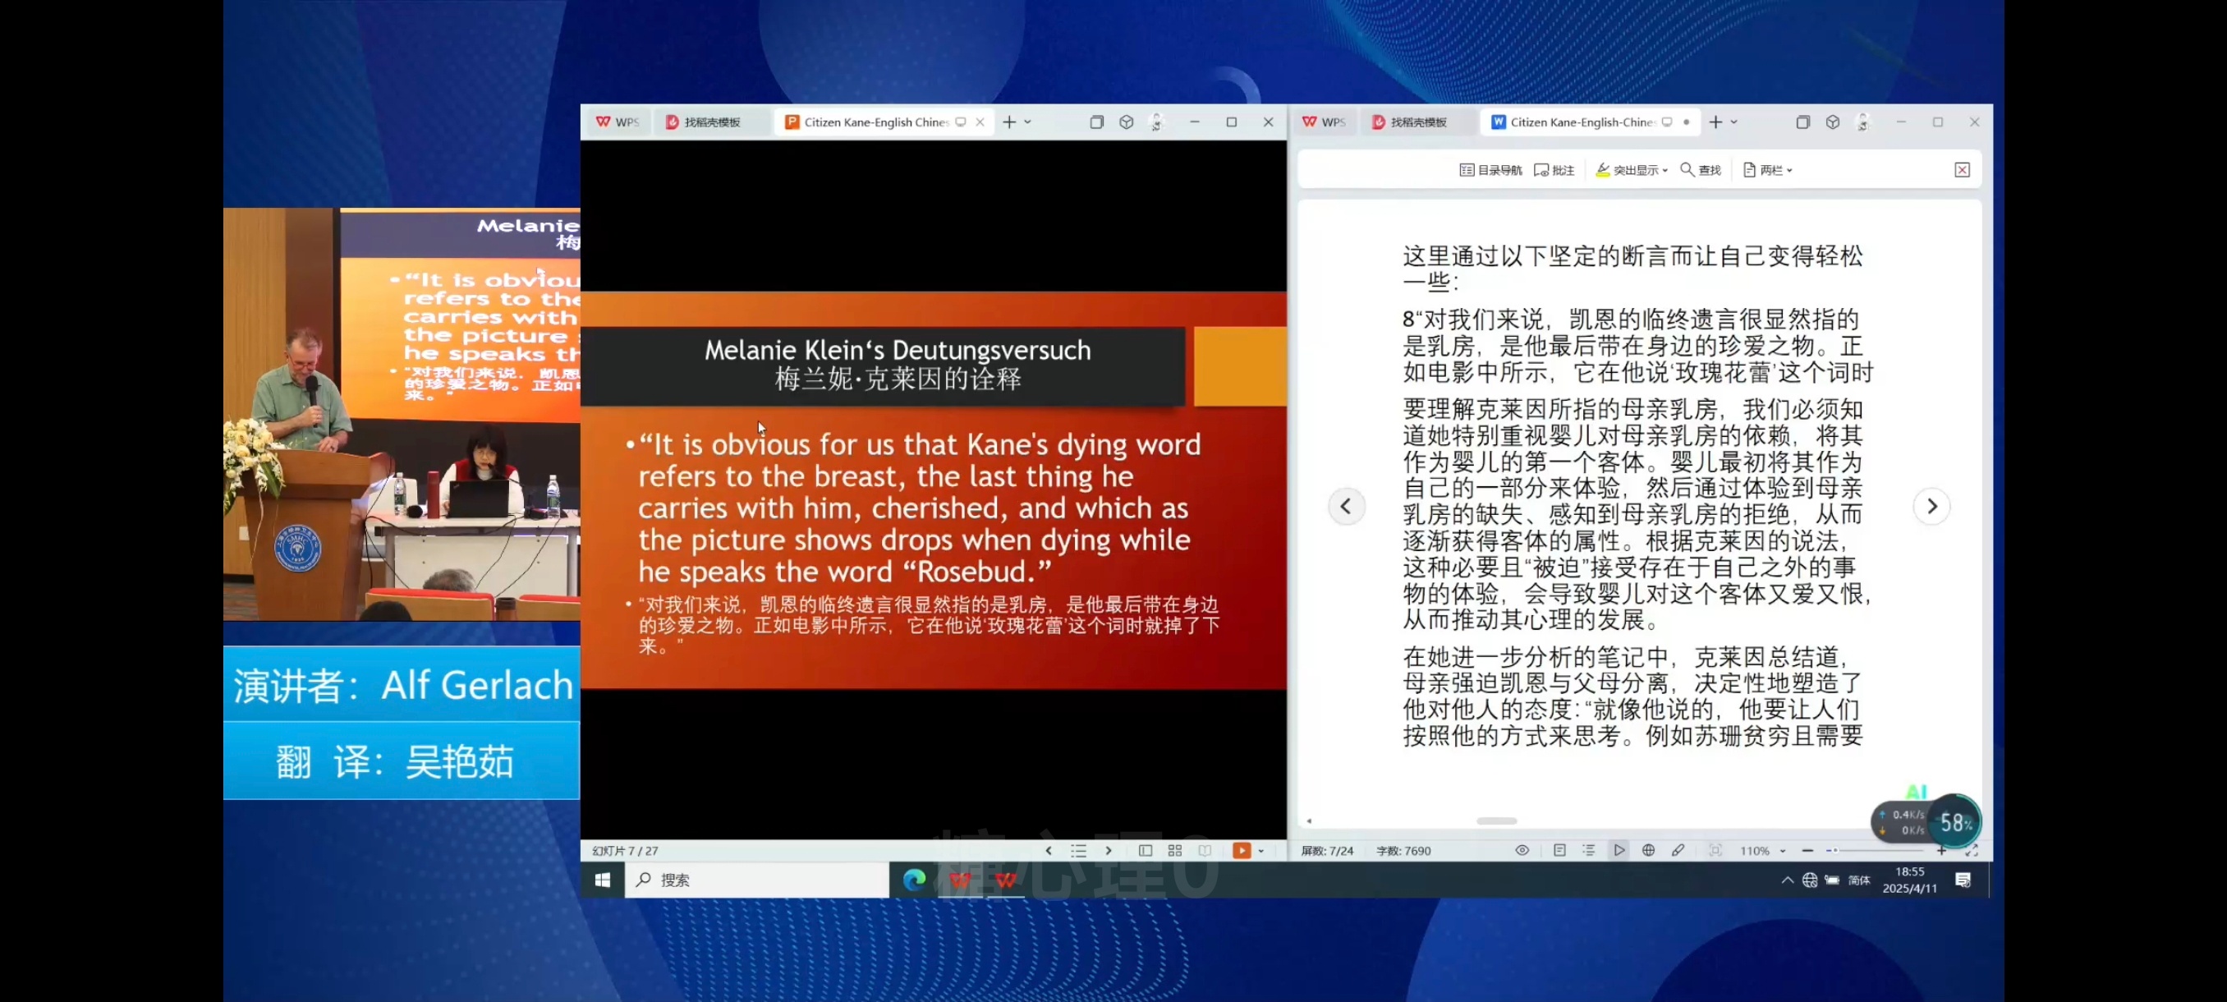Zoom in with plus button in Writer
Image resolution: width=2227 pixels, height=1002 pixels.
point(1942,851)
